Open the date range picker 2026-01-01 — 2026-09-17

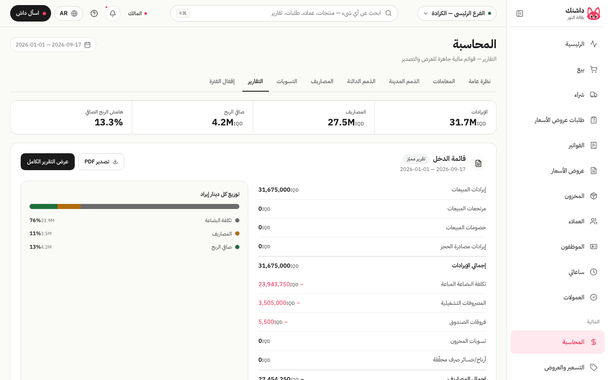click(x=53, y=45)
